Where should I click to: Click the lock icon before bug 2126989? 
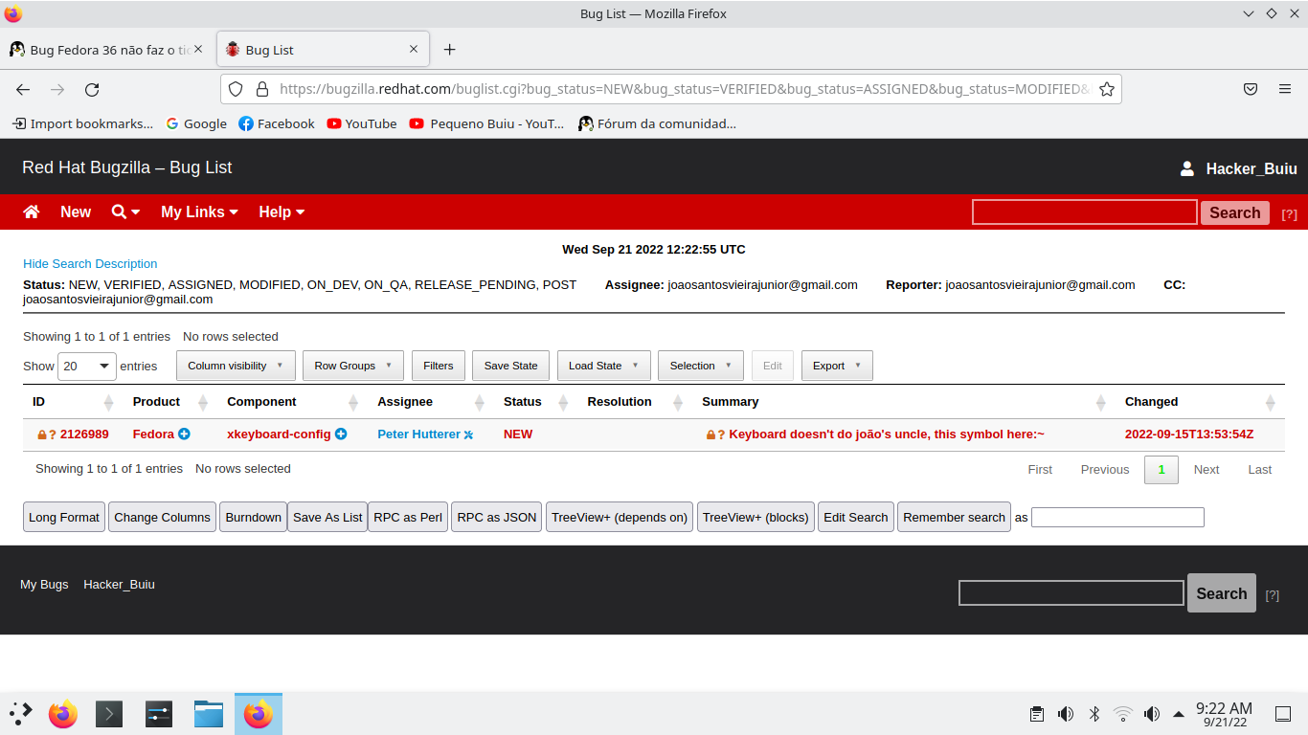[41, 434]
